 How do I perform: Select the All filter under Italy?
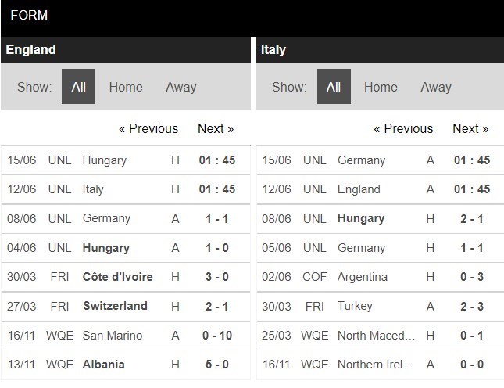click(x=334, y=87)
